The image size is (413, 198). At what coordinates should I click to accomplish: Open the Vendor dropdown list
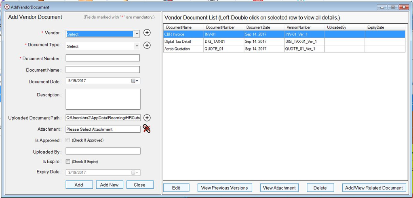(137, 34)
